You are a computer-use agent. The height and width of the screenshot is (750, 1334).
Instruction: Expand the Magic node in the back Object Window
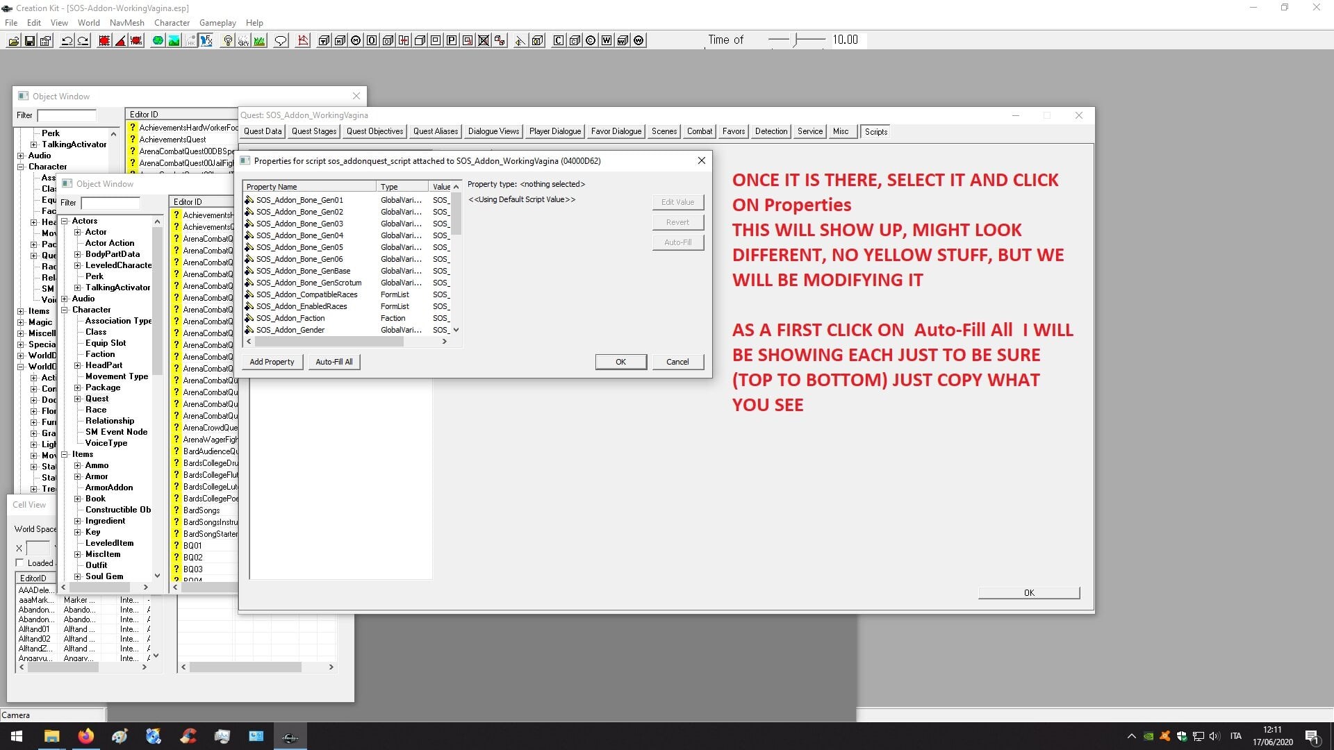21,322
